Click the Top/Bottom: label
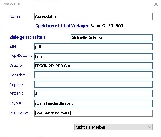 click(x=21, y=55)
